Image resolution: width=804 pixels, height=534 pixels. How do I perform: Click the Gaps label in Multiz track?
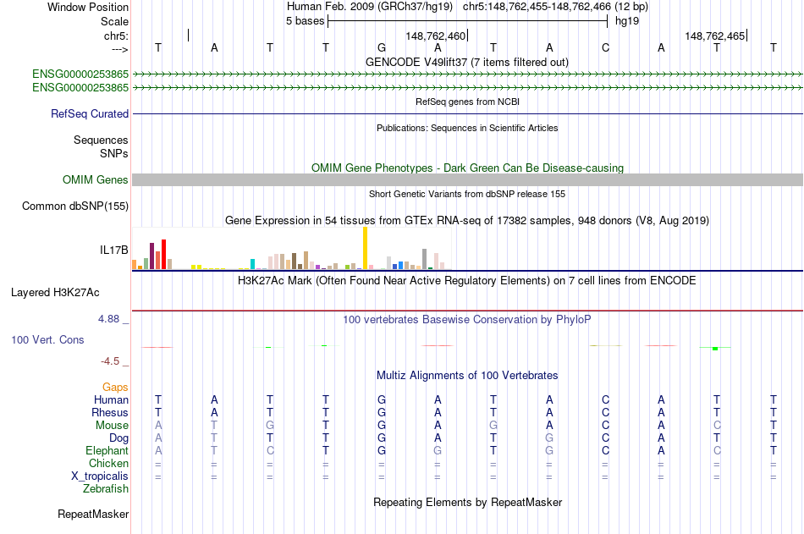(x=115, y=388)
